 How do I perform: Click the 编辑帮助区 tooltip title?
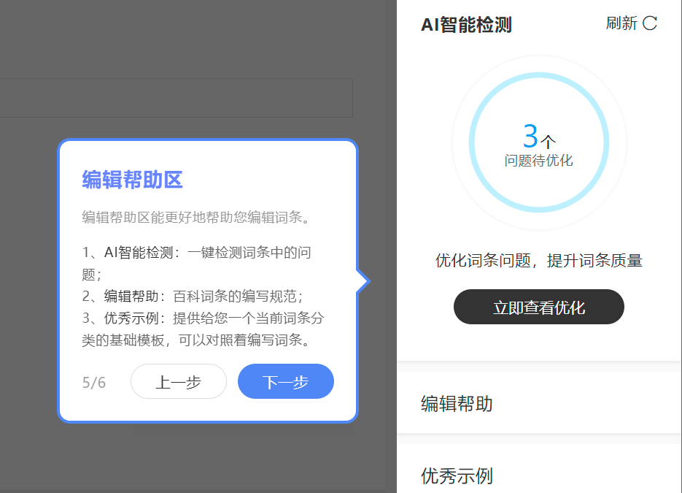click(132, 180)
